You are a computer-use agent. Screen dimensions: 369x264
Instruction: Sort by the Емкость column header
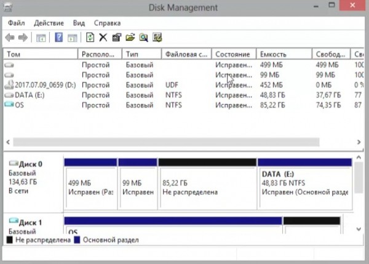pyautogui.click(x=284, y=54)
